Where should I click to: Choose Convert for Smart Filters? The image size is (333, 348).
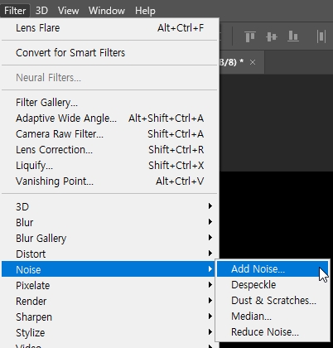click(109, 53)
